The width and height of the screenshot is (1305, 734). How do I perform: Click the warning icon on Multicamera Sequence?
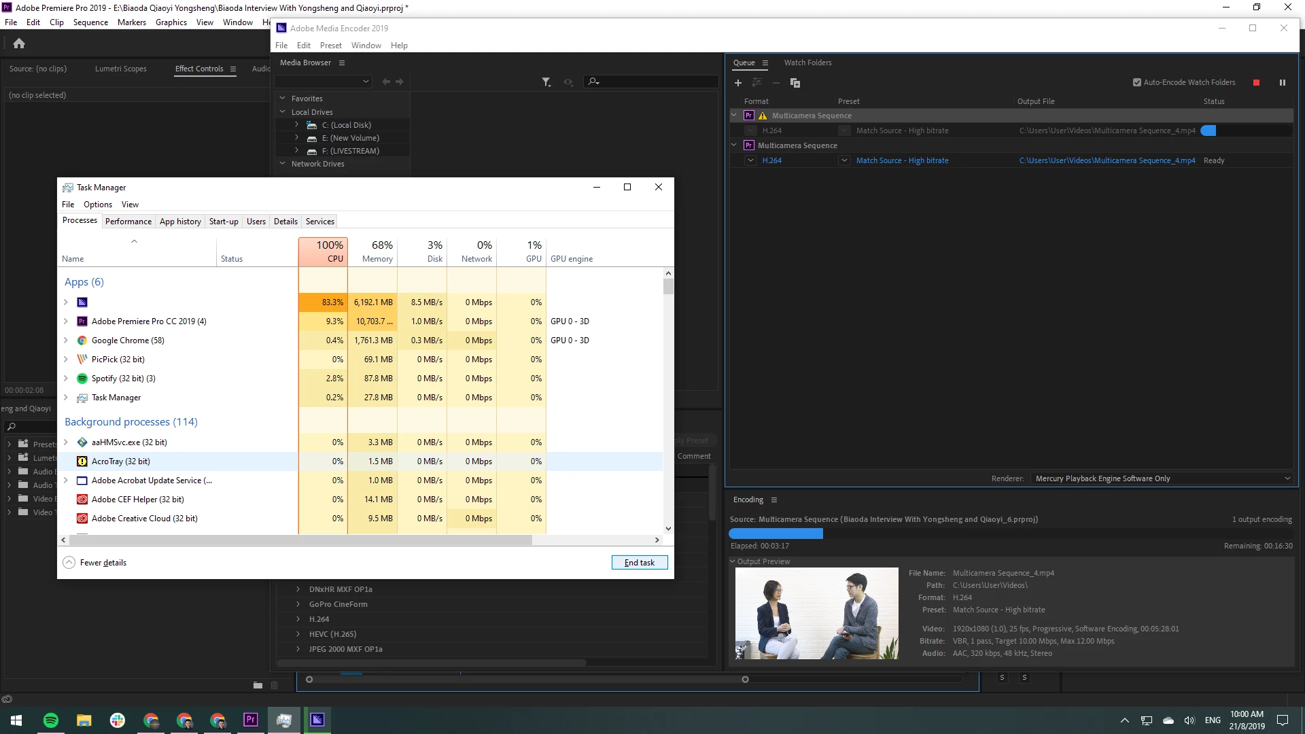pyautogui.click(x=763, y=116)
